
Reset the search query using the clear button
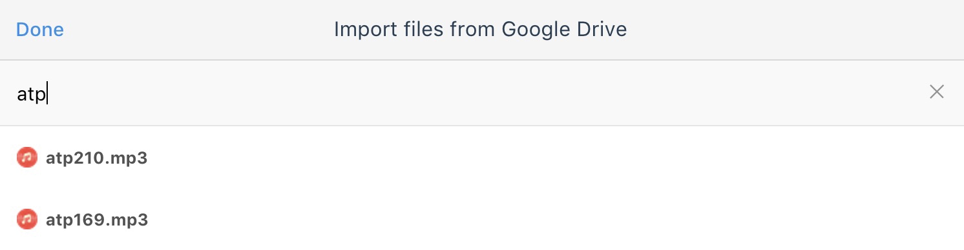coord(936,92)
